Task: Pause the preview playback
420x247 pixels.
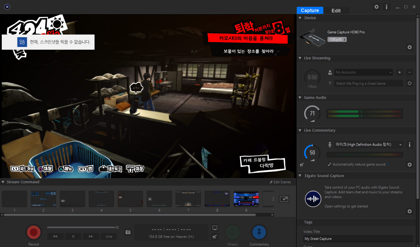Action: point(73,236)
